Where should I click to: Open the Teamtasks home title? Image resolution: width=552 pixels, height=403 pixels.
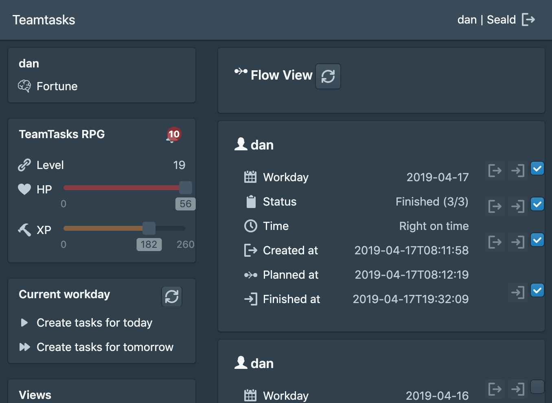click(44, 20)
